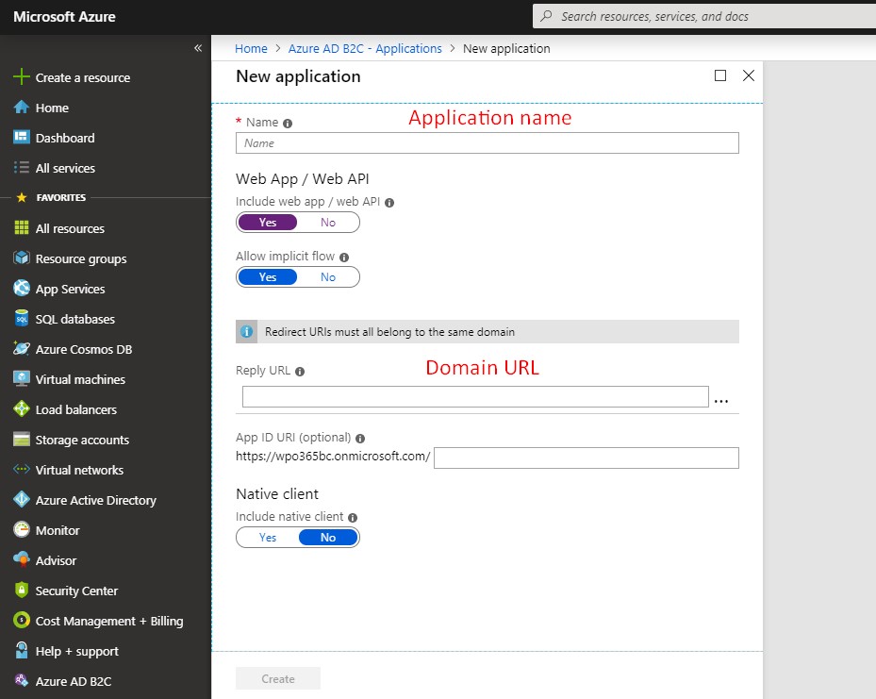
Task: Click the Security Center shield icon
Action: (22, 590)
